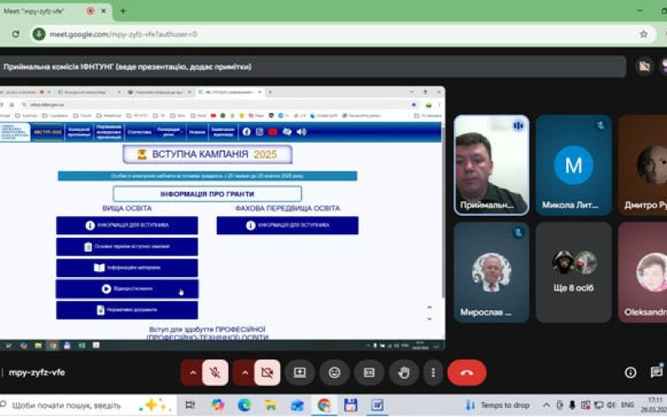
Task: Open a new browser tab
Action: point(123,11)
